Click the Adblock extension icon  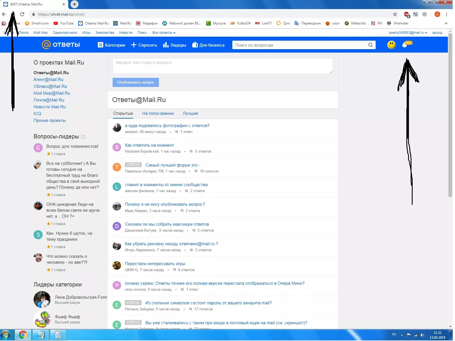pos(407,14)
